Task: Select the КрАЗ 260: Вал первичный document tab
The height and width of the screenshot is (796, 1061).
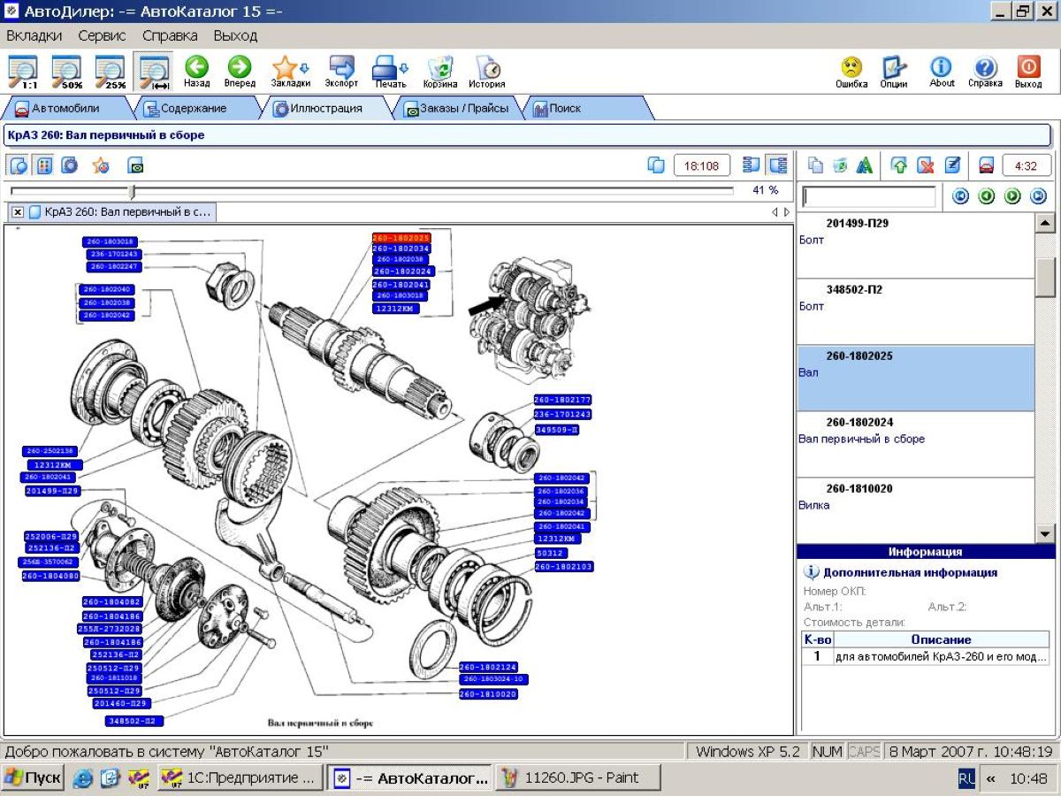Action: tap(120, 212)
